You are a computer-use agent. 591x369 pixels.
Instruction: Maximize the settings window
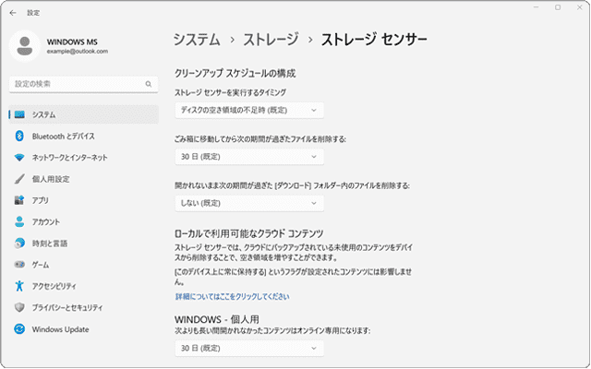(558, 7)
